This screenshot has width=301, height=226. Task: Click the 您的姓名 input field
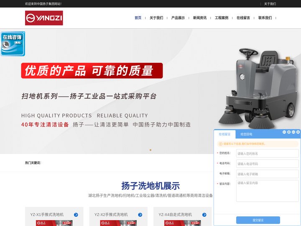coord(267,154)
